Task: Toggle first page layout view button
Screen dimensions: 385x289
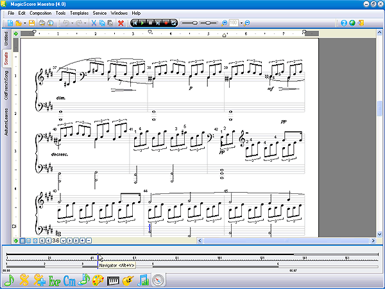Action: 22,241
